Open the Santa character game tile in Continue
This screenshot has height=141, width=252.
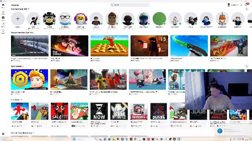coord(80,111)
